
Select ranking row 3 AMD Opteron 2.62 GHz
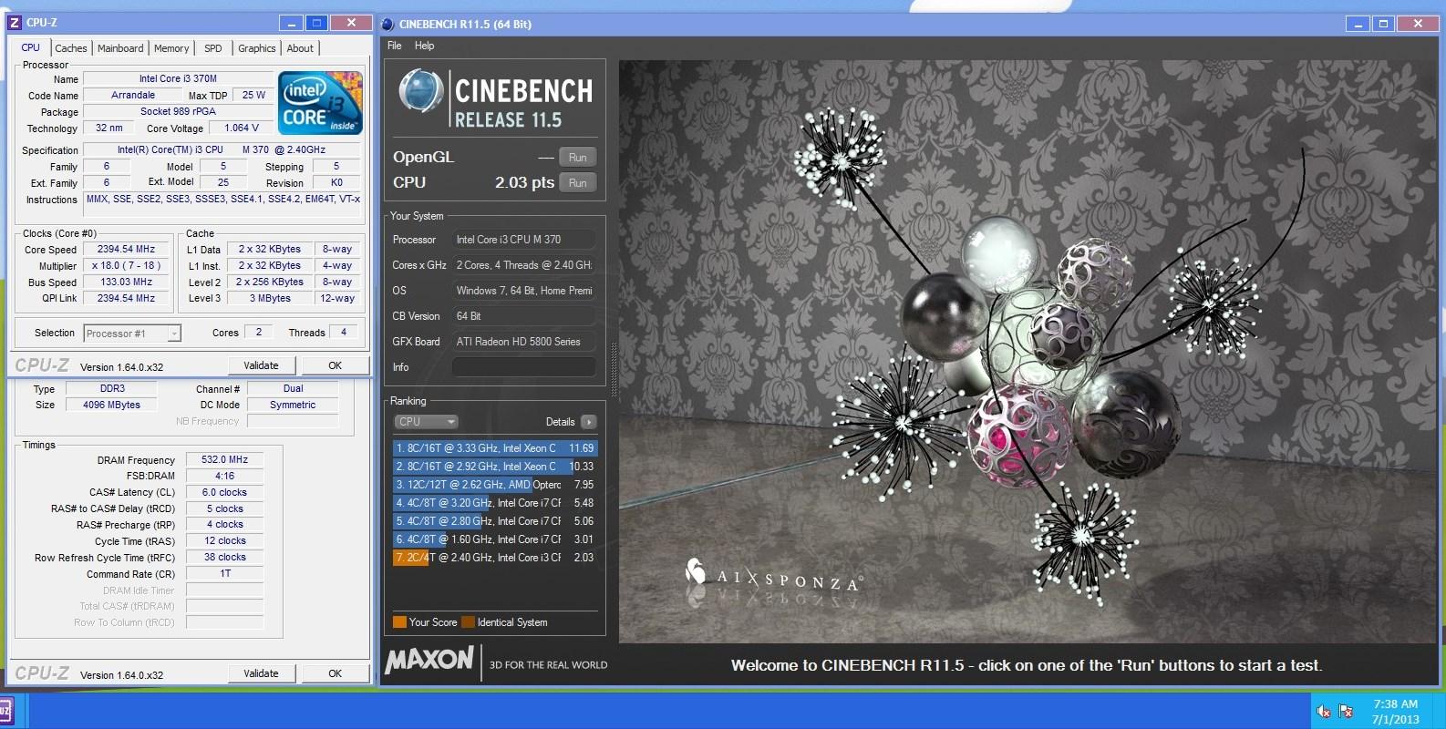point(495,485)
